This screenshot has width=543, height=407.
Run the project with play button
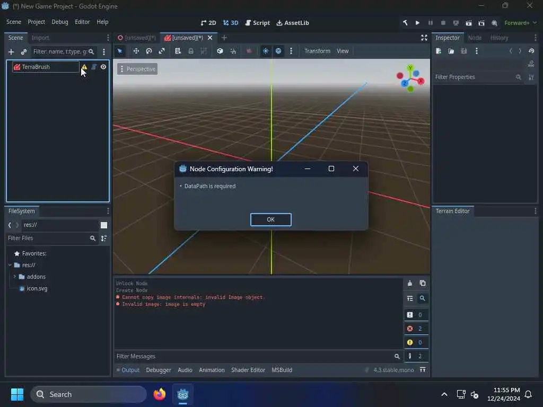pos(418,23)
